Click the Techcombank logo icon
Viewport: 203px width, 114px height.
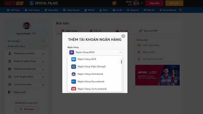pyautogui.click(x=74, y=89)
